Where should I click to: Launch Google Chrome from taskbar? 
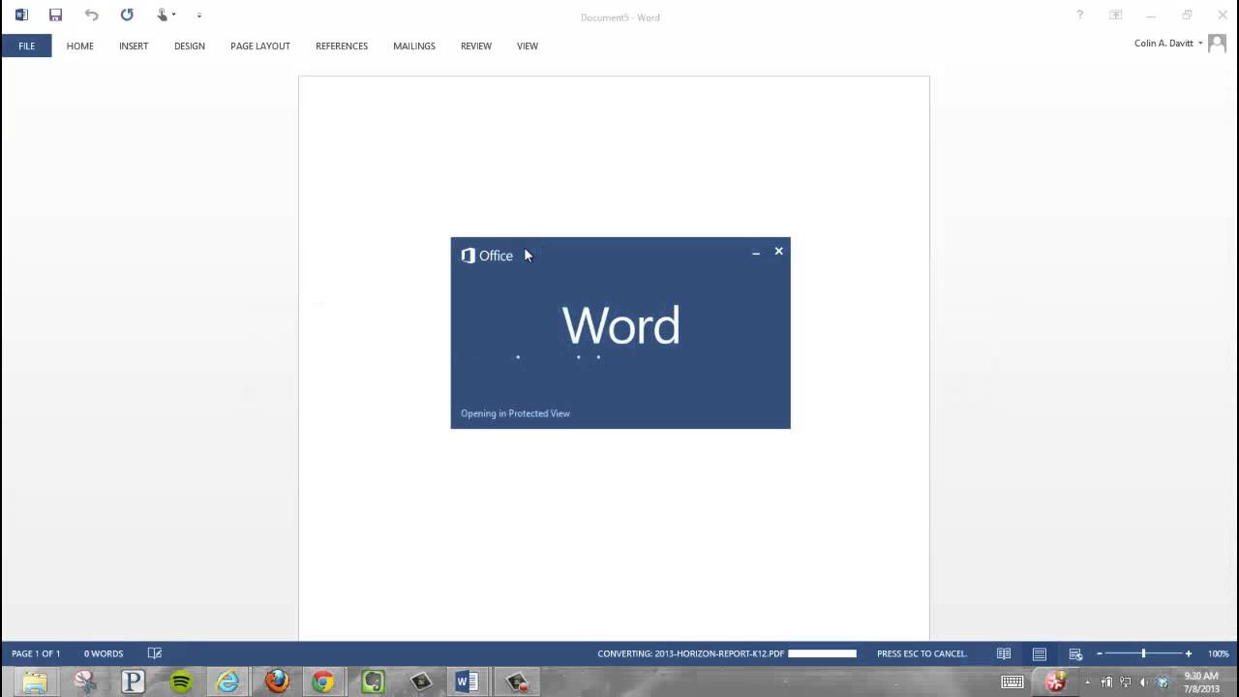[x=323, y=682]
